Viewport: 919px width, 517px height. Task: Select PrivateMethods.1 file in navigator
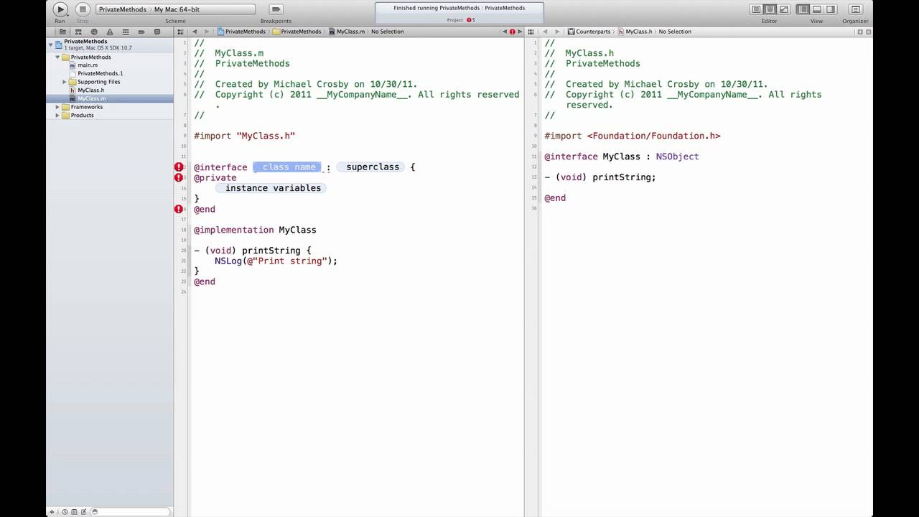click(100, 73)
